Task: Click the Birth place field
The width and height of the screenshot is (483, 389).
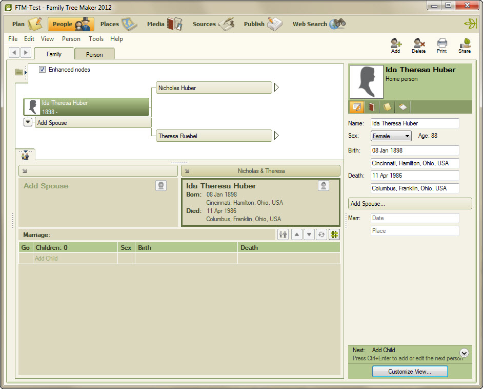Action: (x=415, y=163)
